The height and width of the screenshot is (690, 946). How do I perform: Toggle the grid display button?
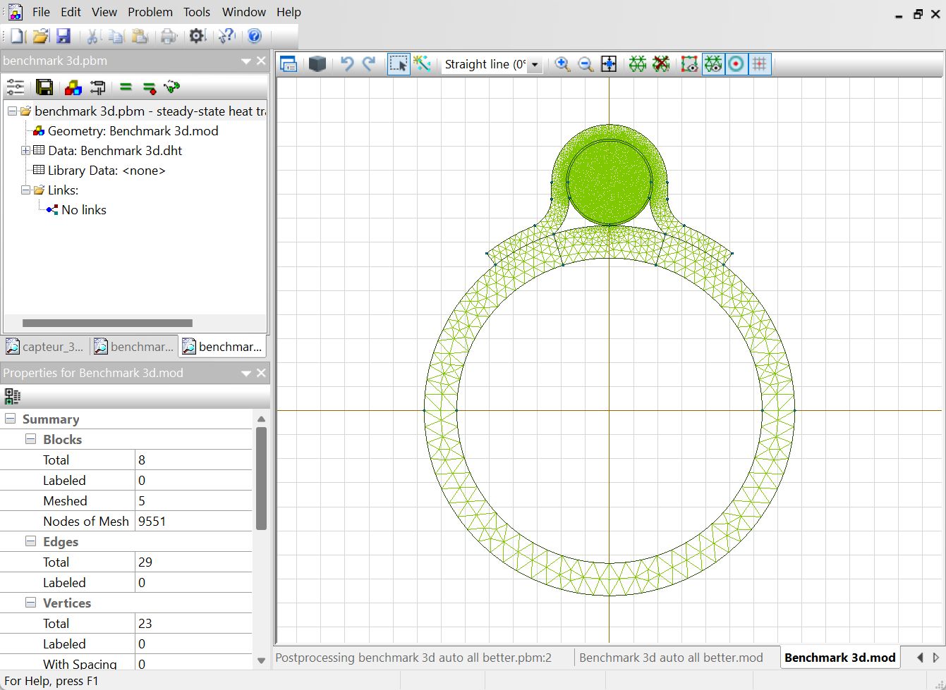tap(760, 64)
